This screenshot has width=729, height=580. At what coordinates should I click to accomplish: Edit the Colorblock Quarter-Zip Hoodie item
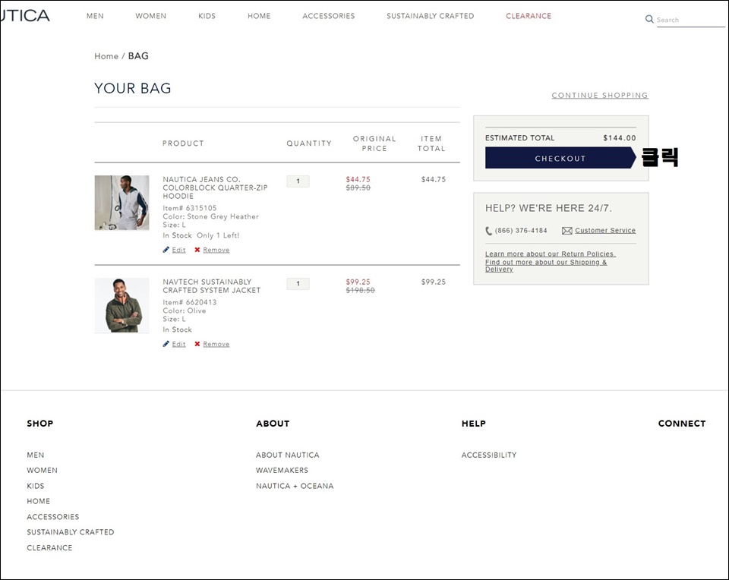coord(178,250)
